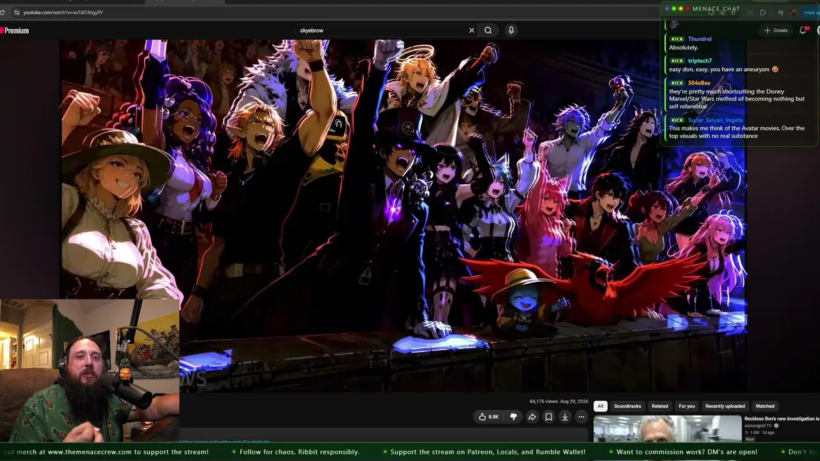
Task: Dislike the video
Action: 513,417
